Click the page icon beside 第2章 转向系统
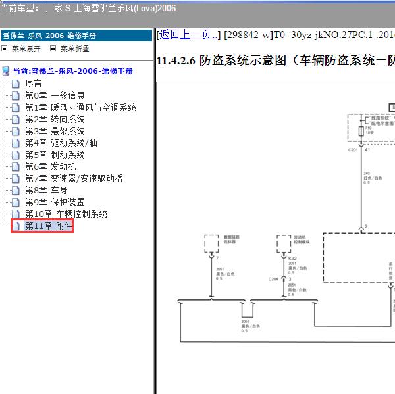This screenshot has height=394, width=395. tap(16, 119)
